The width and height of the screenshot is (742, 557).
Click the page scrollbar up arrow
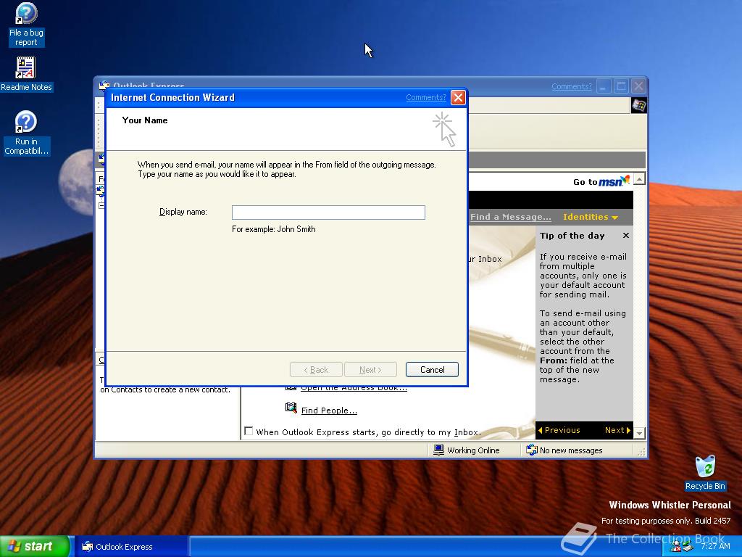pos(639,179)
